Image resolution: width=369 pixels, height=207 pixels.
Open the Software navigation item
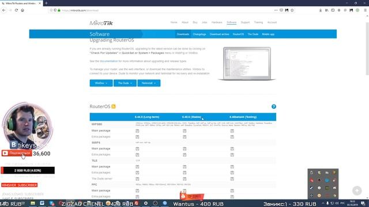tap(232, 22)
